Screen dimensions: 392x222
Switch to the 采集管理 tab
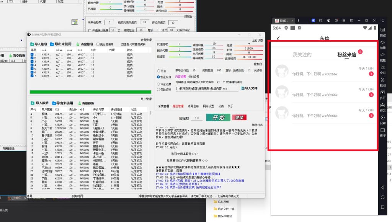(x=163, y=106)
